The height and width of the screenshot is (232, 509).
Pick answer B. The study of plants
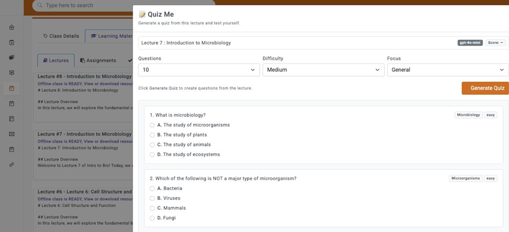pos(152,135)
